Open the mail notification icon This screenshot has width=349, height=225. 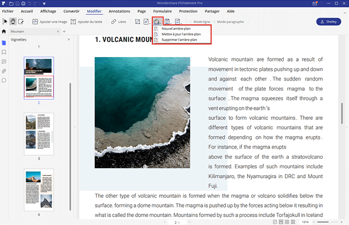315,3
